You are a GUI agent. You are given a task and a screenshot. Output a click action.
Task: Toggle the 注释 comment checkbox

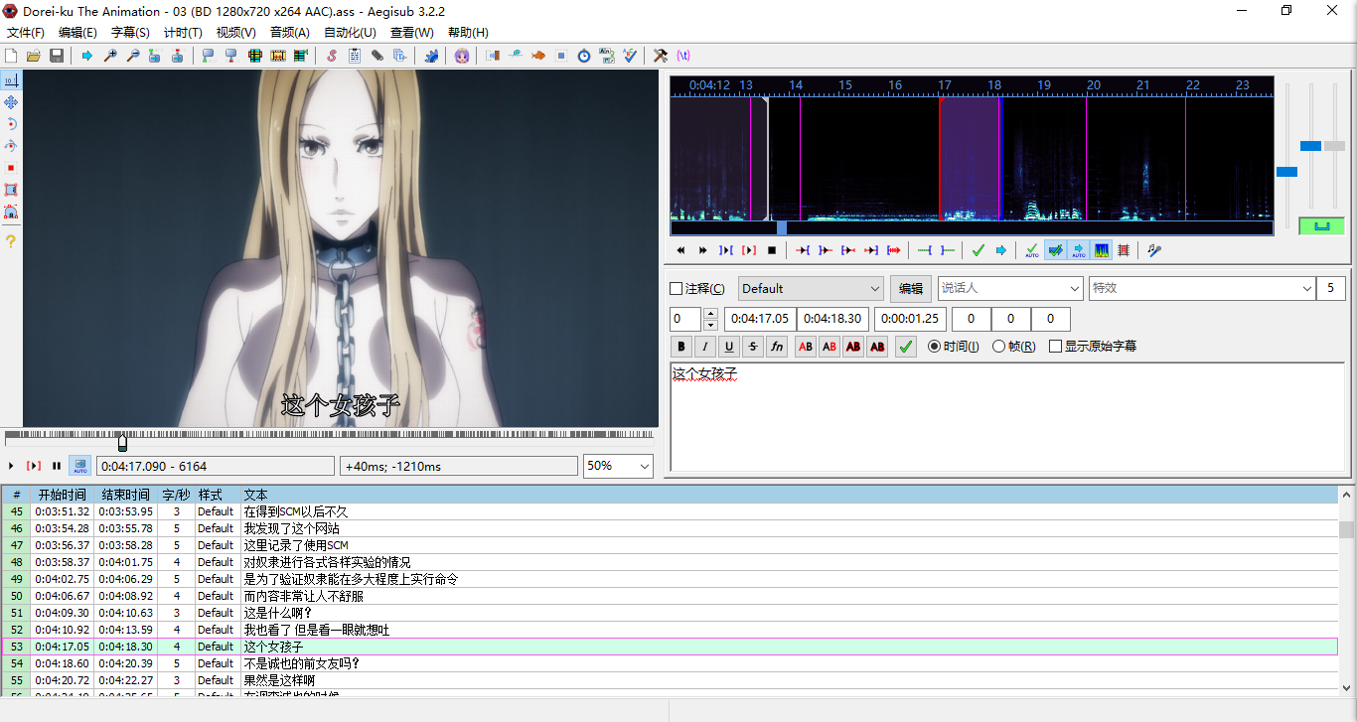pos(677,289)
